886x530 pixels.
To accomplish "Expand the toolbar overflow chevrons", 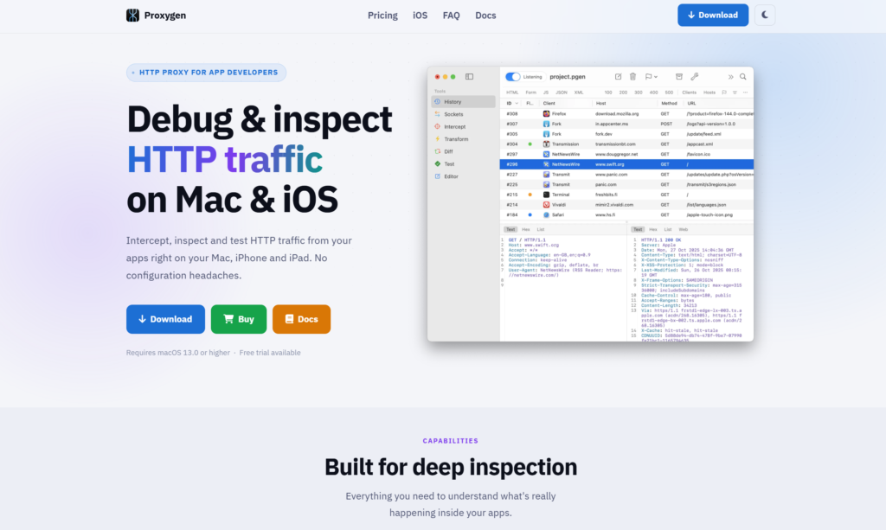I will (x=730, y=77).
